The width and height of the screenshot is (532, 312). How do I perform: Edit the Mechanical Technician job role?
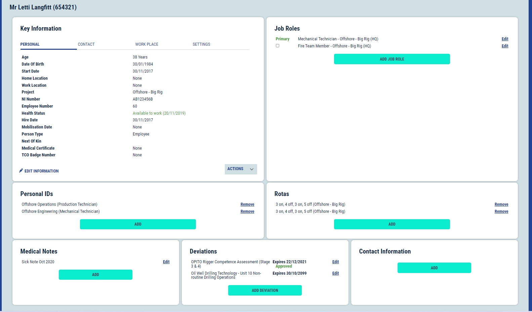point(505,39)
